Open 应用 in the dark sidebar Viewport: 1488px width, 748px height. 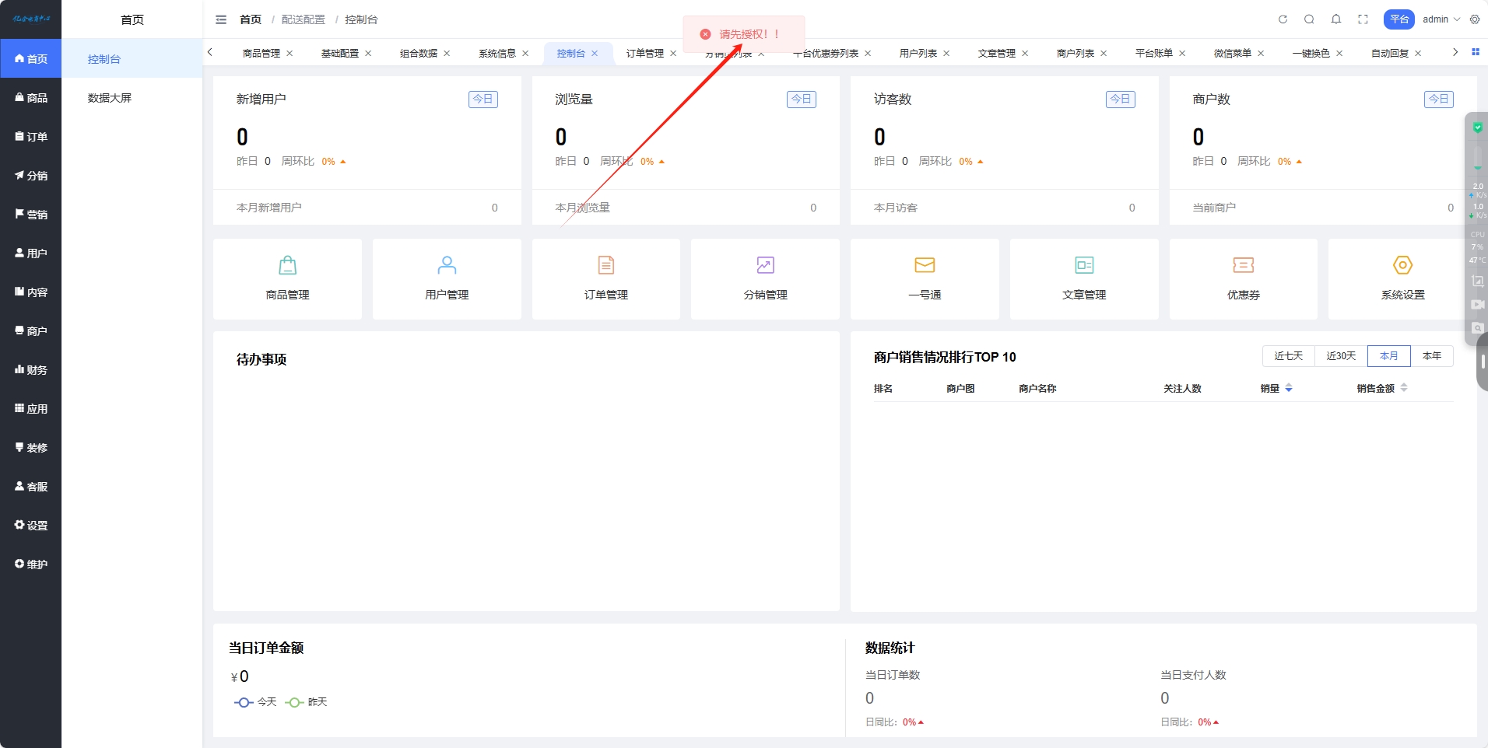(31, 409)
